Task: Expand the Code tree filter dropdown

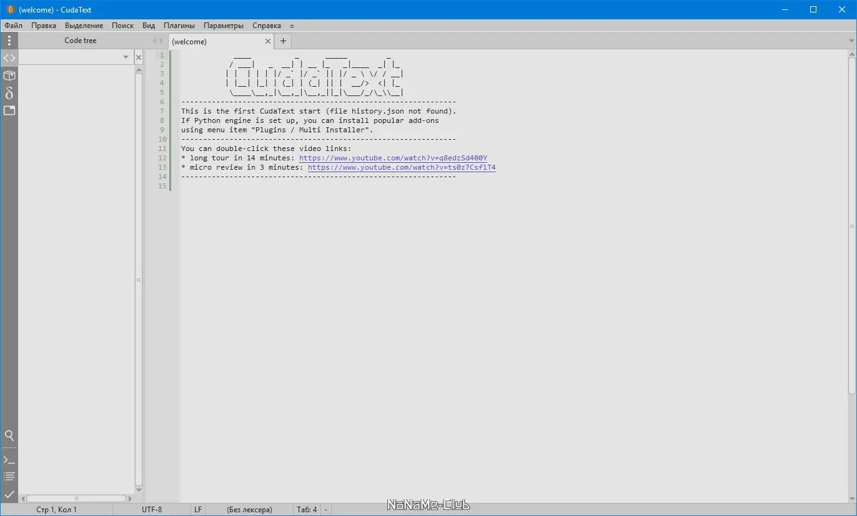Action: pyautogui.click(x=126, y=57)
